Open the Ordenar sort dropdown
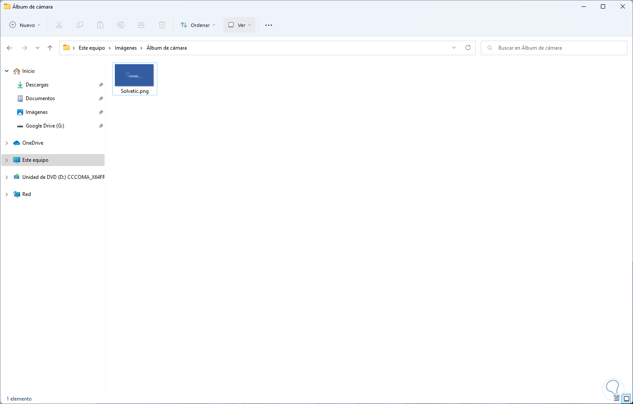Image resolution: width=633 pixels, height=404 pixels. coord(198,25)
